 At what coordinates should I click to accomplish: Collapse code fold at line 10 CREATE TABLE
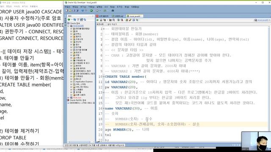pos(104,76)
